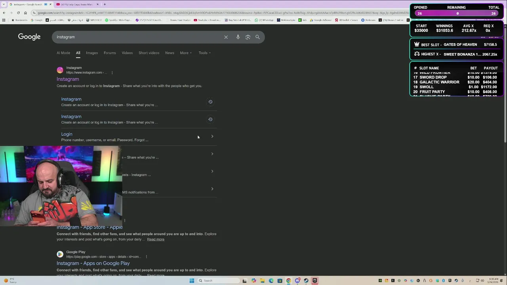The height and width of the screenshot is (285, 507).
Task: Click in the Google search input field
Action: [x=139, y=37]
